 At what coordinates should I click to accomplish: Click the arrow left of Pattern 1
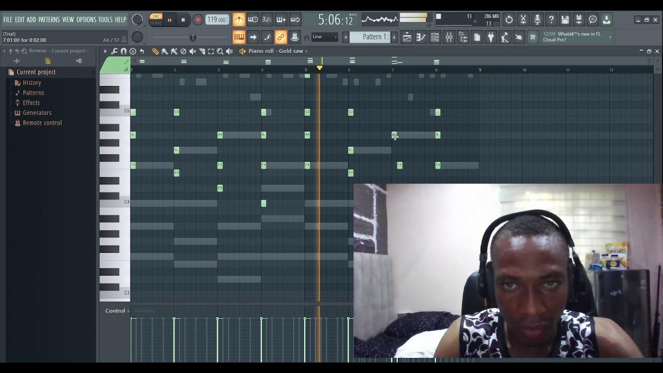[x=346, y=37]
